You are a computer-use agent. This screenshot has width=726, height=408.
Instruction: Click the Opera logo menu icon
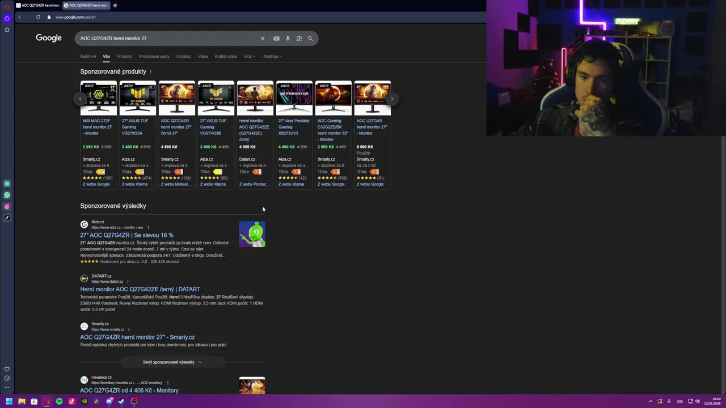tap(7, 7)
